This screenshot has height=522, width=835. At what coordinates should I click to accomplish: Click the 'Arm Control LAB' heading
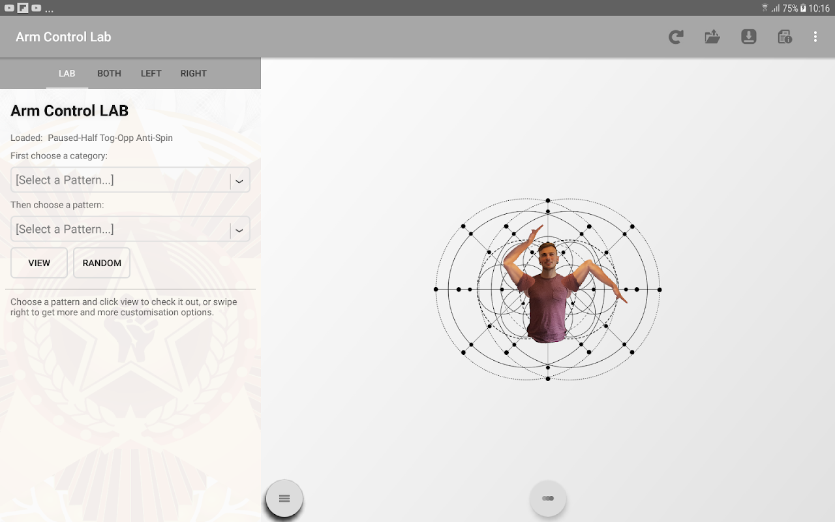click(x=69, y=111)
